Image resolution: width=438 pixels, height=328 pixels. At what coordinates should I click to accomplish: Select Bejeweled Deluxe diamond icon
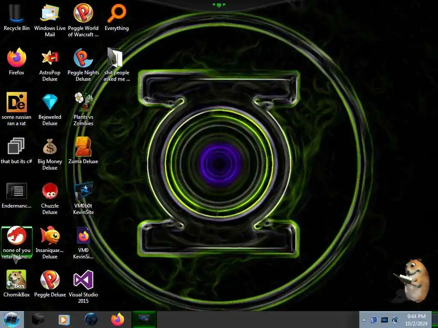point(50,109)
